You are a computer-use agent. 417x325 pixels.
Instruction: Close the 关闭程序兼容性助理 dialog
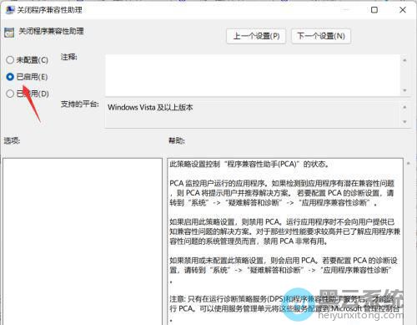[x=403, y=10]
